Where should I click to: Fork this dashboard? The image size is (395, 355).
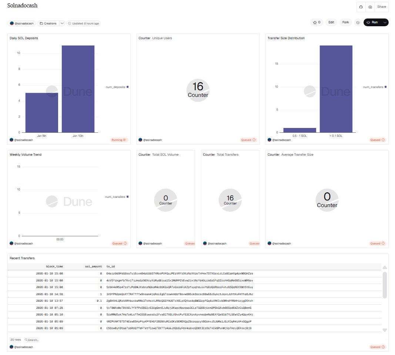pyautogui.click(x=345, y=23)
